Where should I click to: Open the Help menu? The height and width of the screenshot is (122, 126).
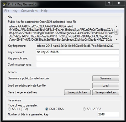coord(44,11)
